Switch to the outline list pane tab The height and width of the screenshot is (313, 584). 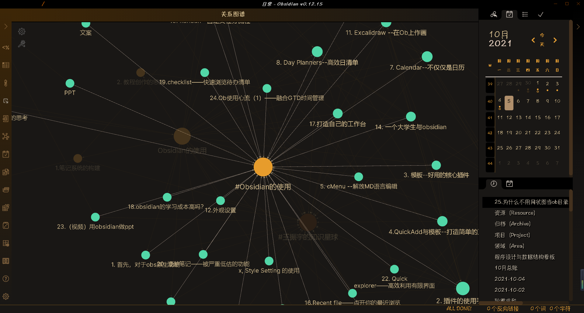(525, 14)
